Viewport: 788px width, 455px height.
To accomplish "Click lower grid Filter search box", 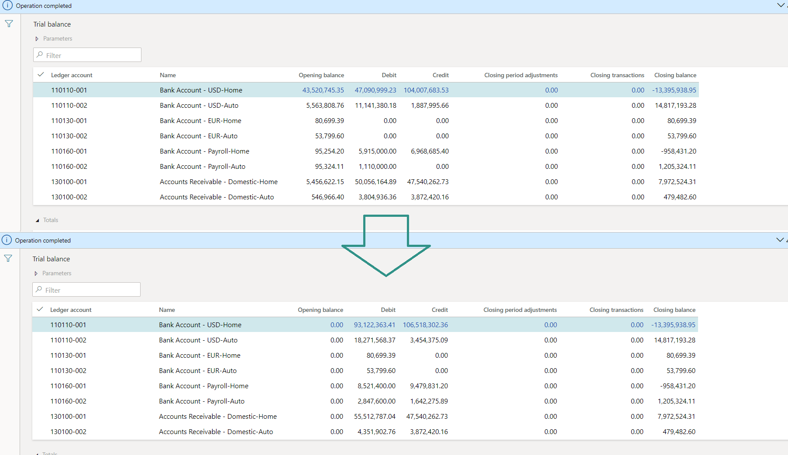I will 86,290.
